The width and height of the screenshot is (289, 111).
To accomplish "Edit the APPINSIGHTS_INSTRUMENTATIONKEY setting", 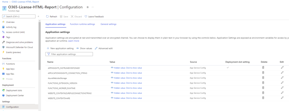I will click(282, 67).
